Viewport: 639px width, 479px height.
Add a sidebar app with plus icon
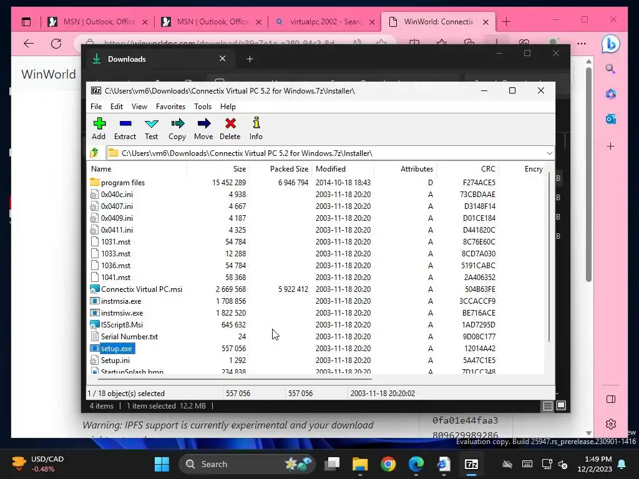coord(610,146)
